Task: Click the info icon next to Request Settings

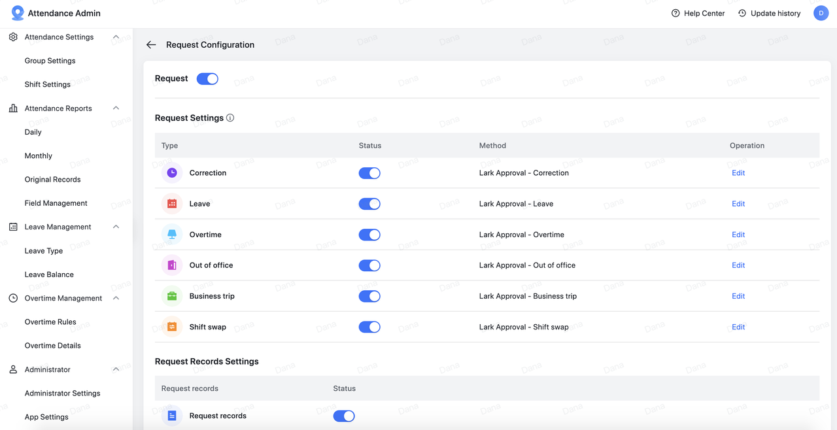Action: [230, 118]
